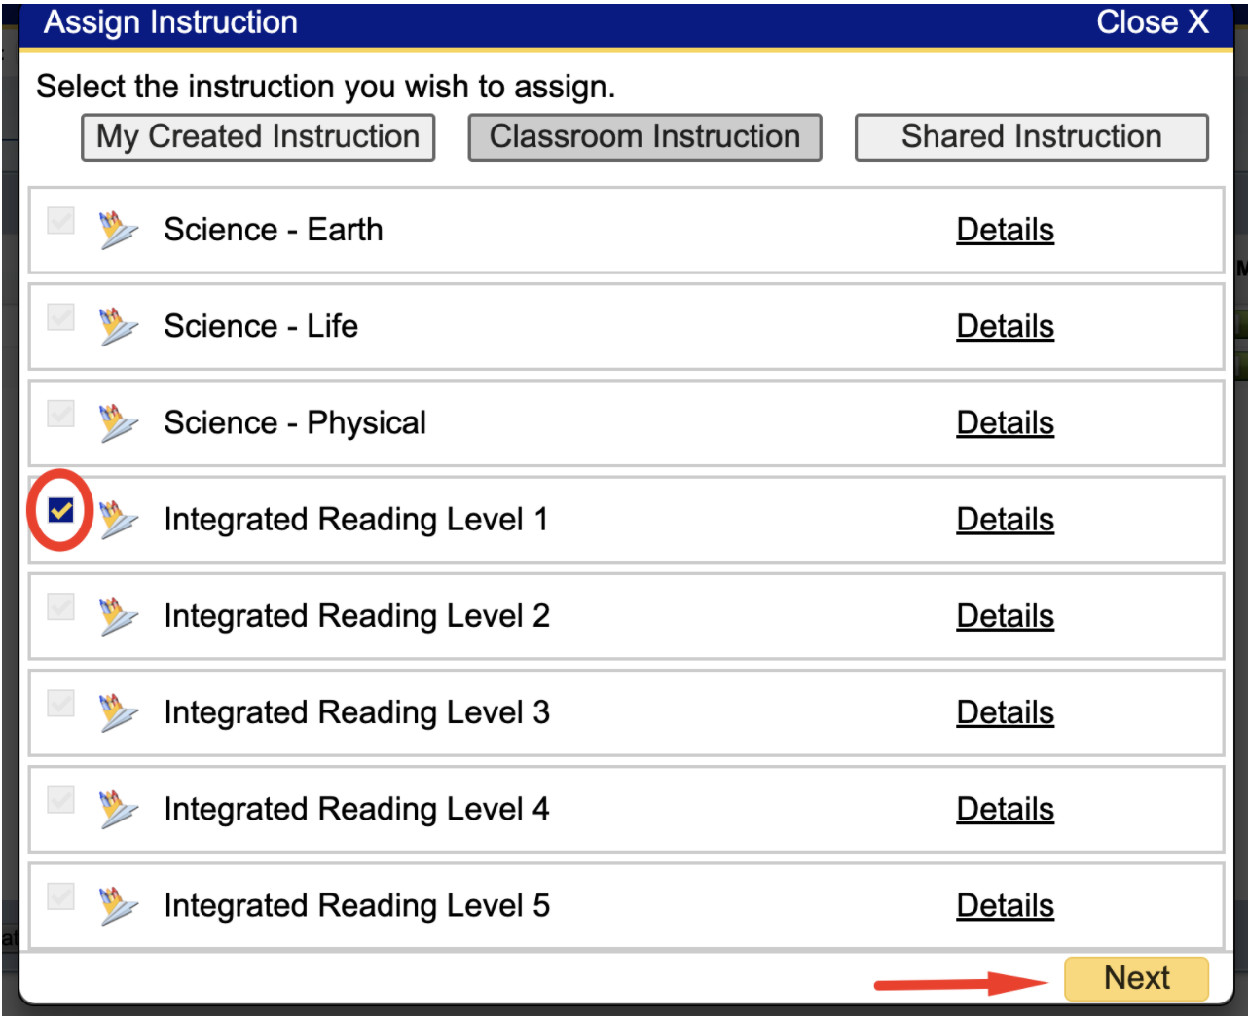This screenshot has width=1248, height=1020.
Task: Check the Integrated Reading Level 3 checkbox
Action: (60, 705)
